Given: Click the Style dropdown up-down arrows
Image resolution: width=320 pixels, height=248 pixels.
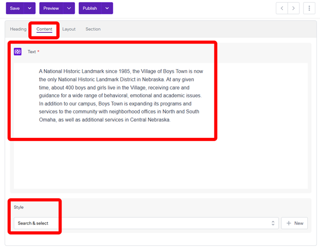Looking at the screenshot, I should click(273, 223).
